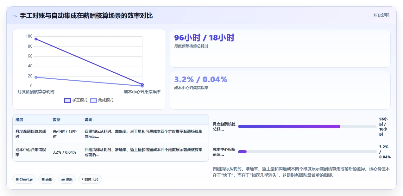Viewport: 403px width, 196px height.
Task: Click the 月度薪酬核算总耗时 caption under 96小时 card
Action: (x=191, y=46)
